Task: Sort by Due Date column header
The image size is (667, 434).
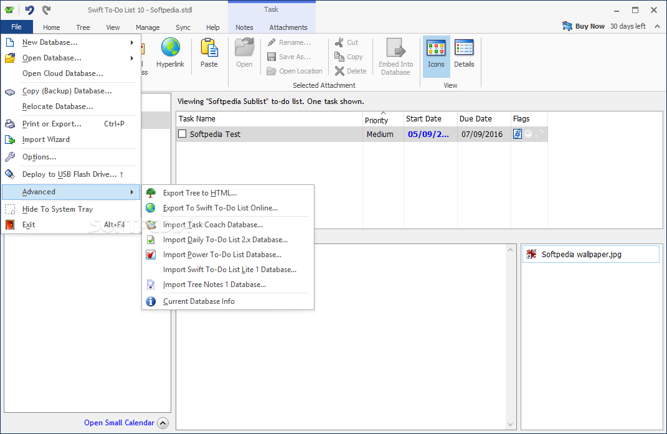Action: tap(484, 119)
